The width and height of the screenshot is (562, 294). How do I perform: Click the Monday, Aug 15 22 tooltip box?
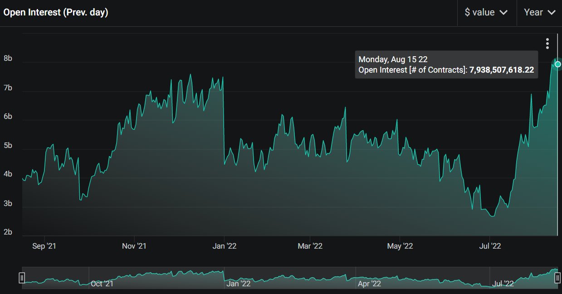tap(446, 64)
